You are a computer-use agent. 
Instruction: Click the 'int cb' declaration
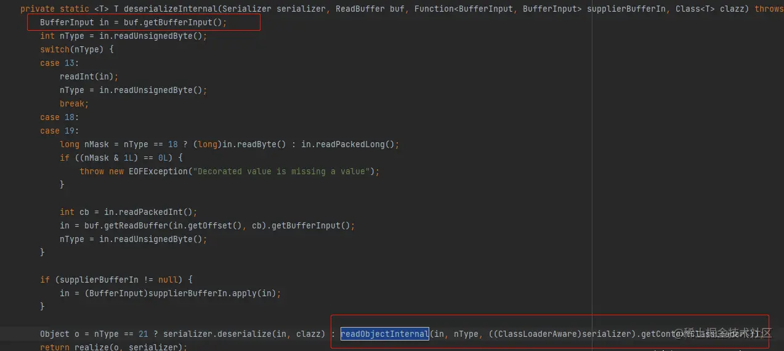tap(75, 212)
